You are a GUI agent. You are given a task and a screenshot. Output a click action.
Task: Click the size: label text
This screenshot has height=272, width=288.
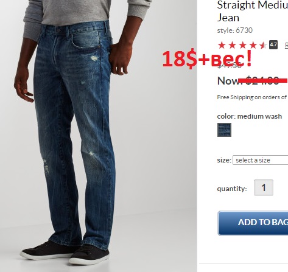coord(224,160)
